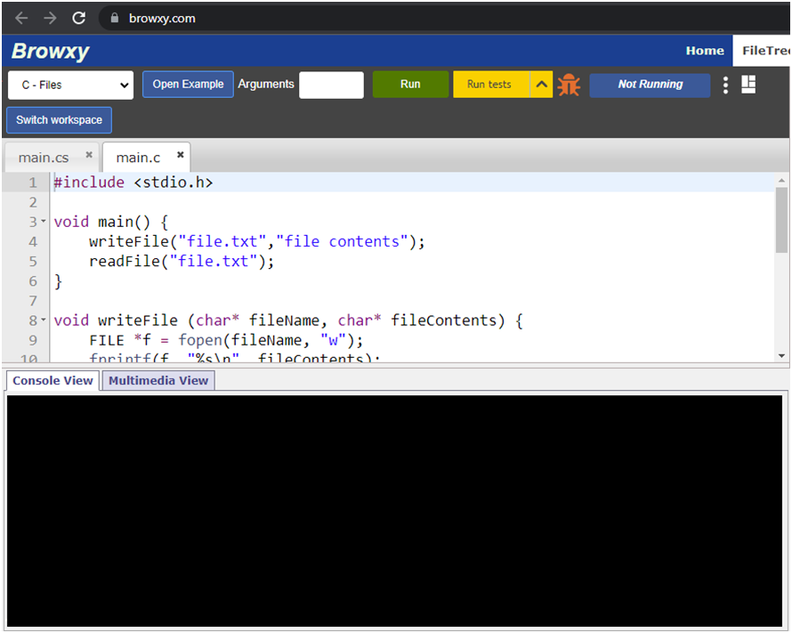Click the Switch workspace button
This screenshot has height=633, width=792.
[59, 120]
